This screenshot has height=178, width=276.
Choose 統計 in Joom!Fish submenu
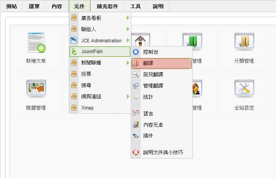[162, 97]
